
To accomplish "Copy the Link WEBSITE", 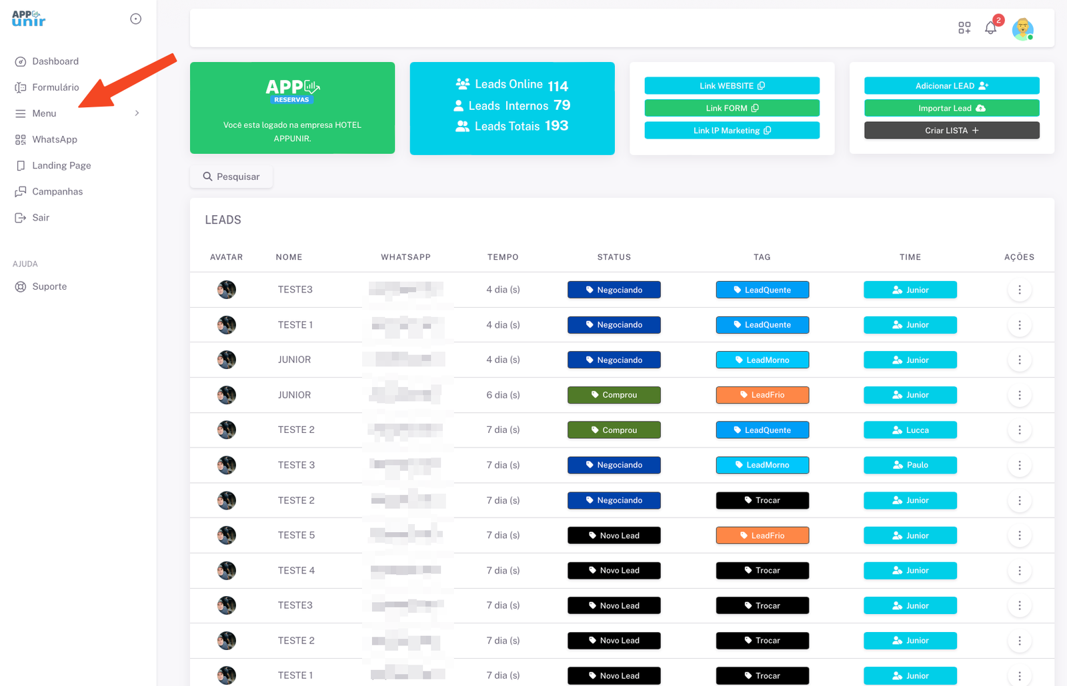I will click(x=732, y=86).
